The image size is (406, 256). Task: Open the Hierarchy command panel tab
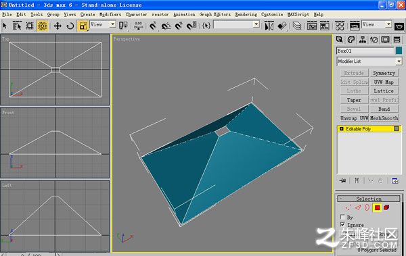coord(363,40)
